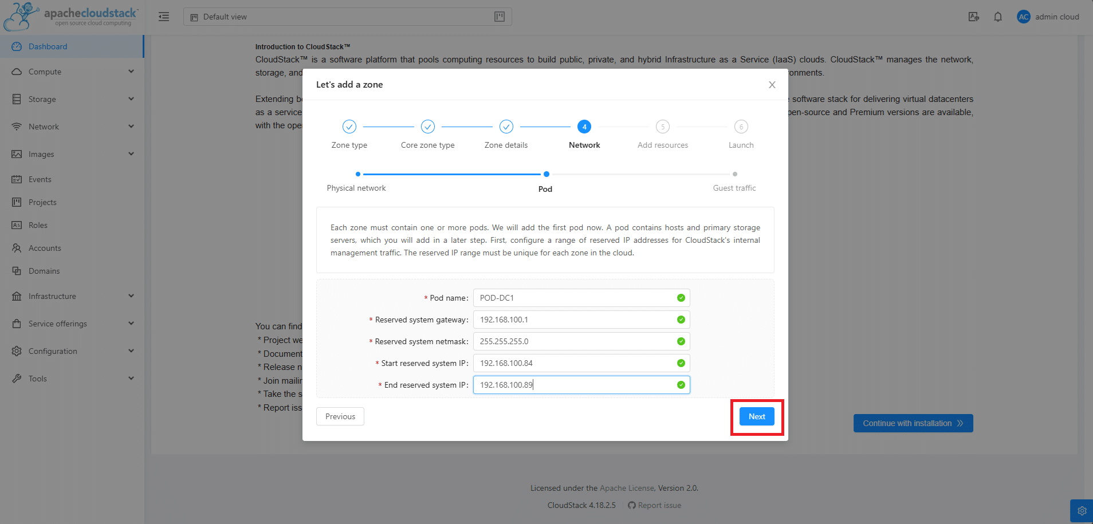Click the Launch step 6 circle
This screenshot has width=1093, height=524.
(741, 127)
